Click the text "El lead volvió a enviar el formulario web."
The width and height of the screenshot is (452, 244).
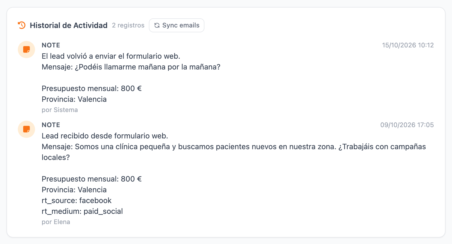coord(111,56)
